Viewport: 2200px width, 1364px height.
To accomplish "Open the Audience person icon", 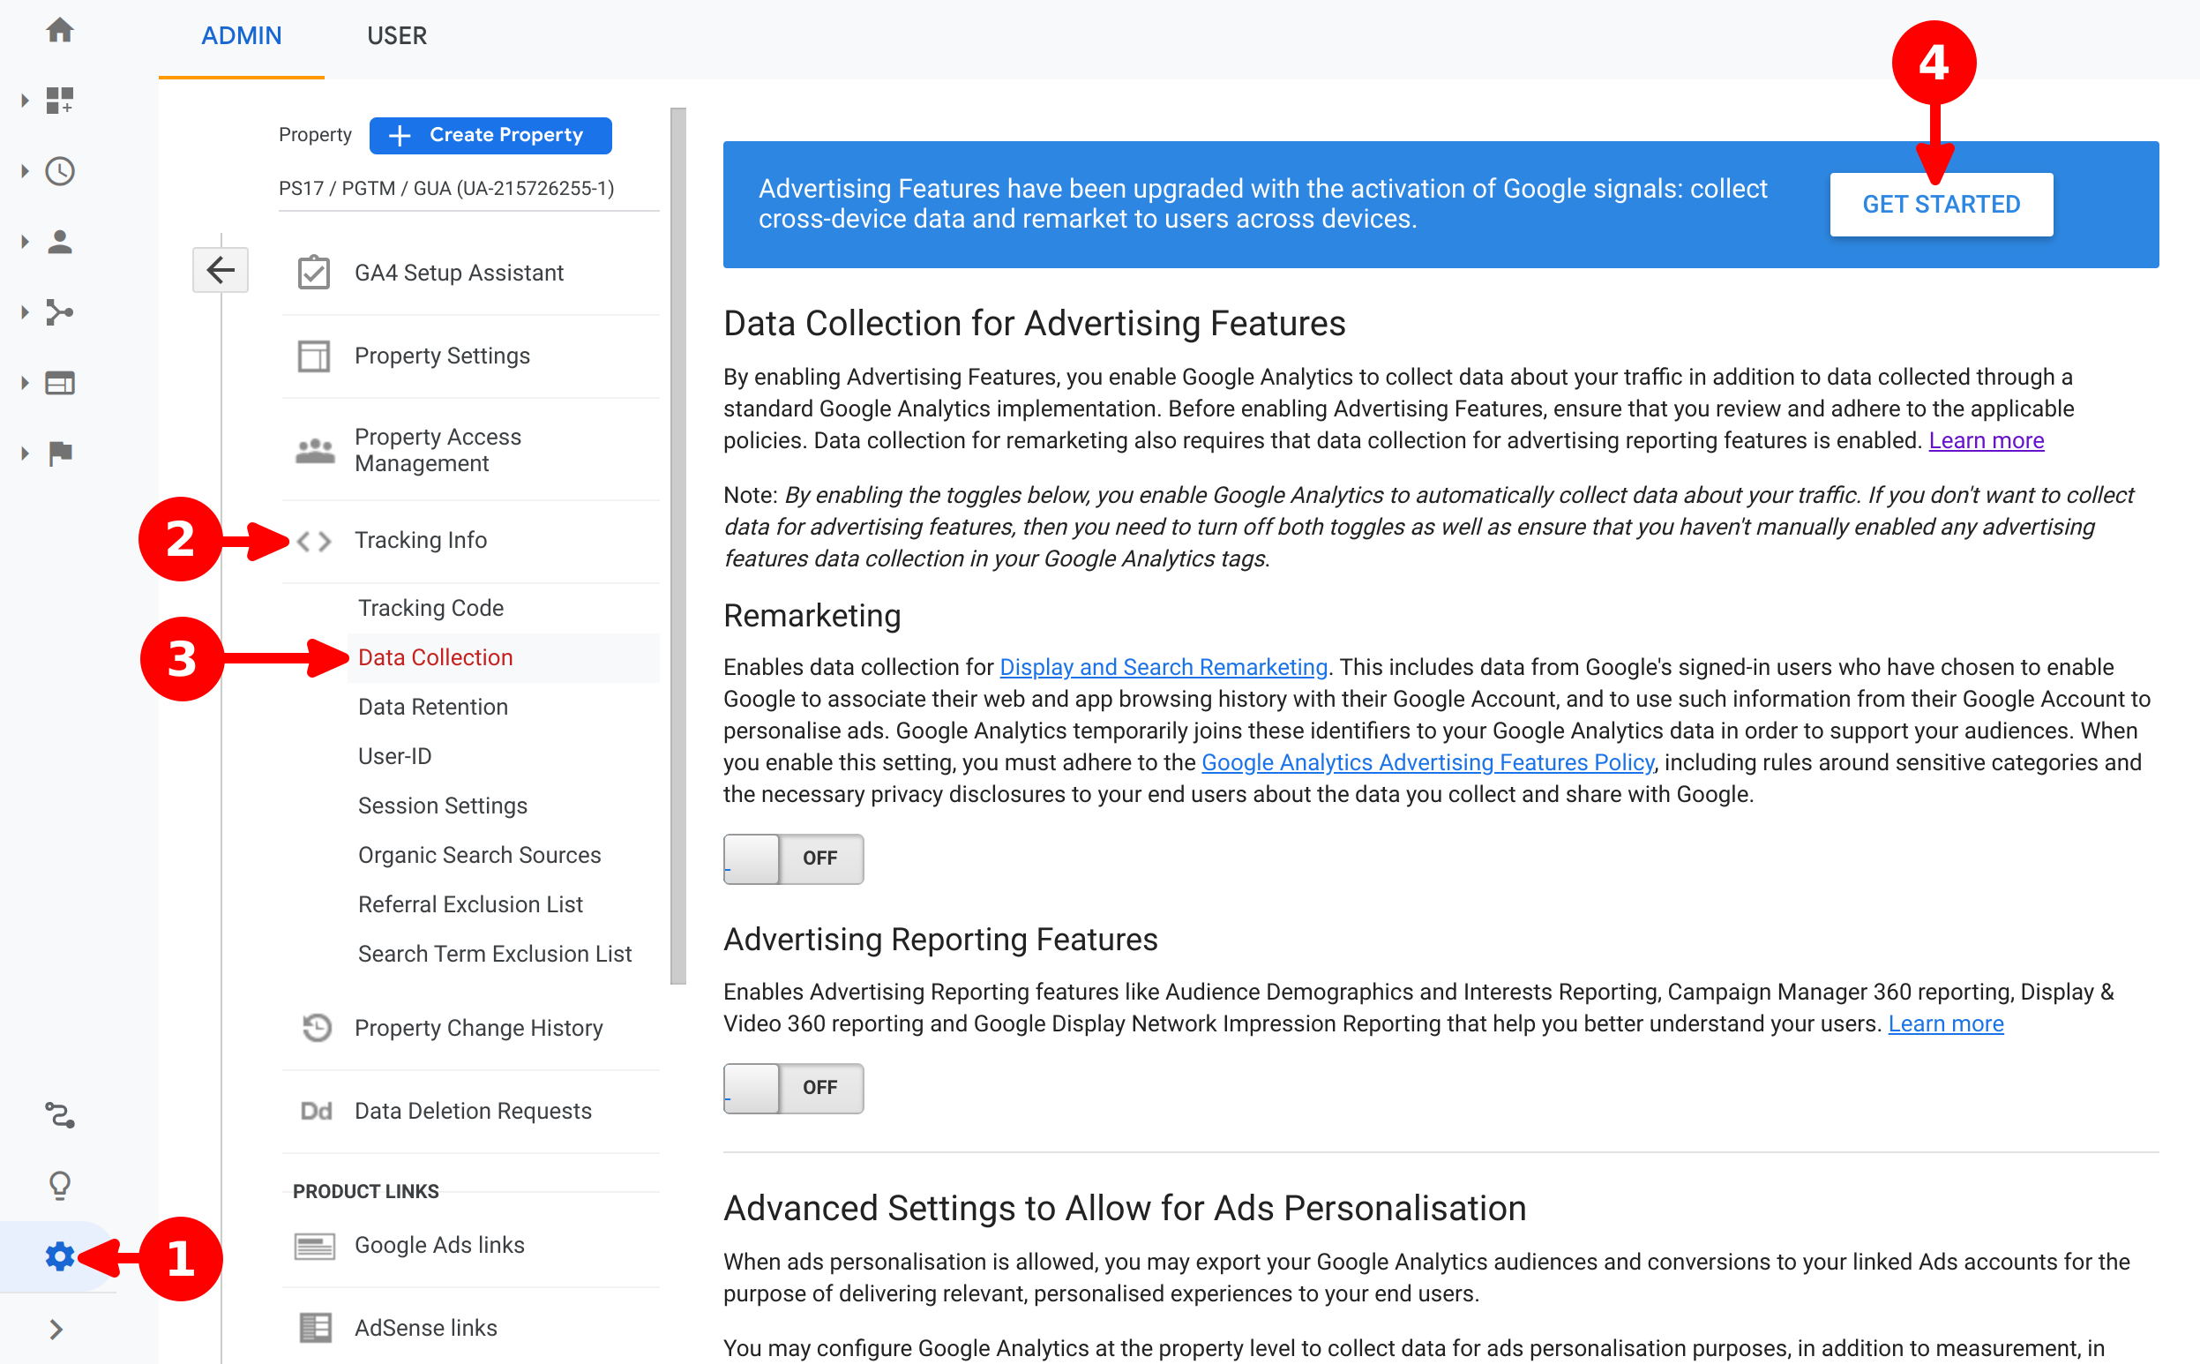I will tap(59, 242).
